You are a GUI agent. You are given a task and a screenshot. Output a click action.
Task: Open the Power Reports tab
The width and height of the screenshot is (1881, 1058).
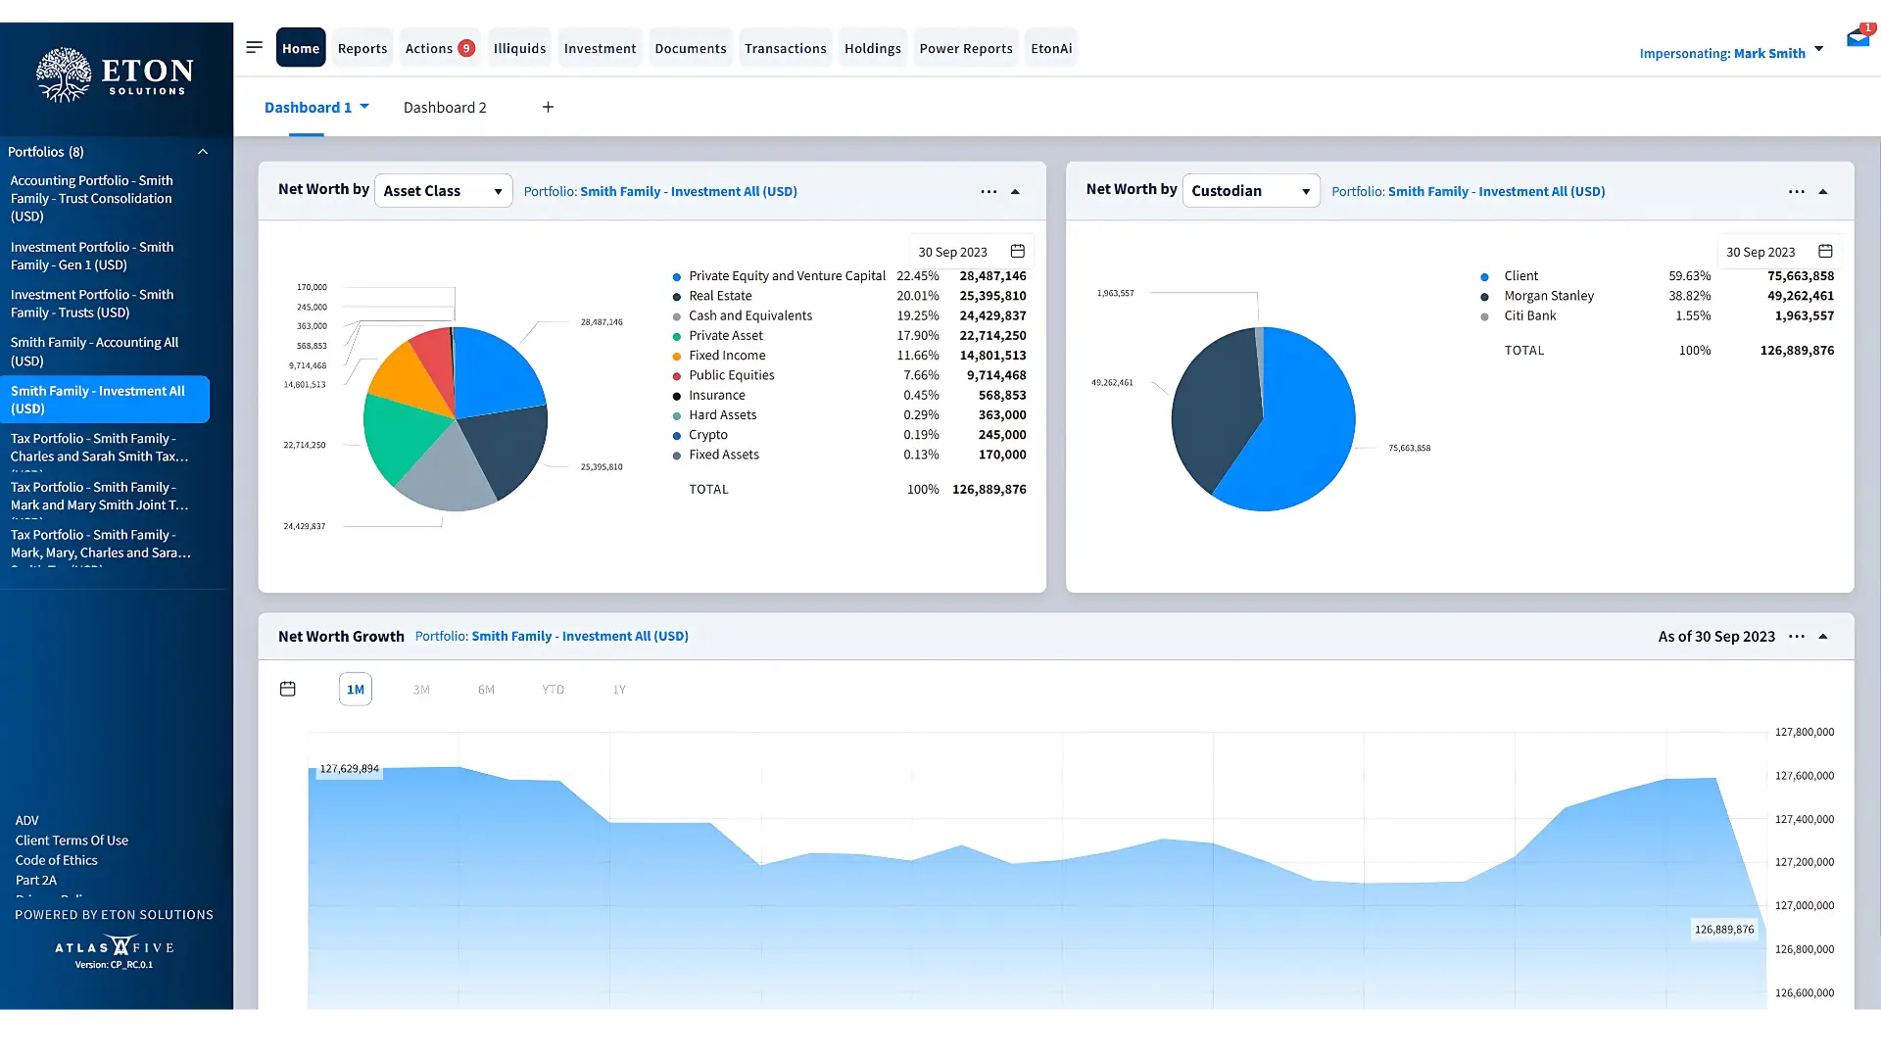[966, 48]
